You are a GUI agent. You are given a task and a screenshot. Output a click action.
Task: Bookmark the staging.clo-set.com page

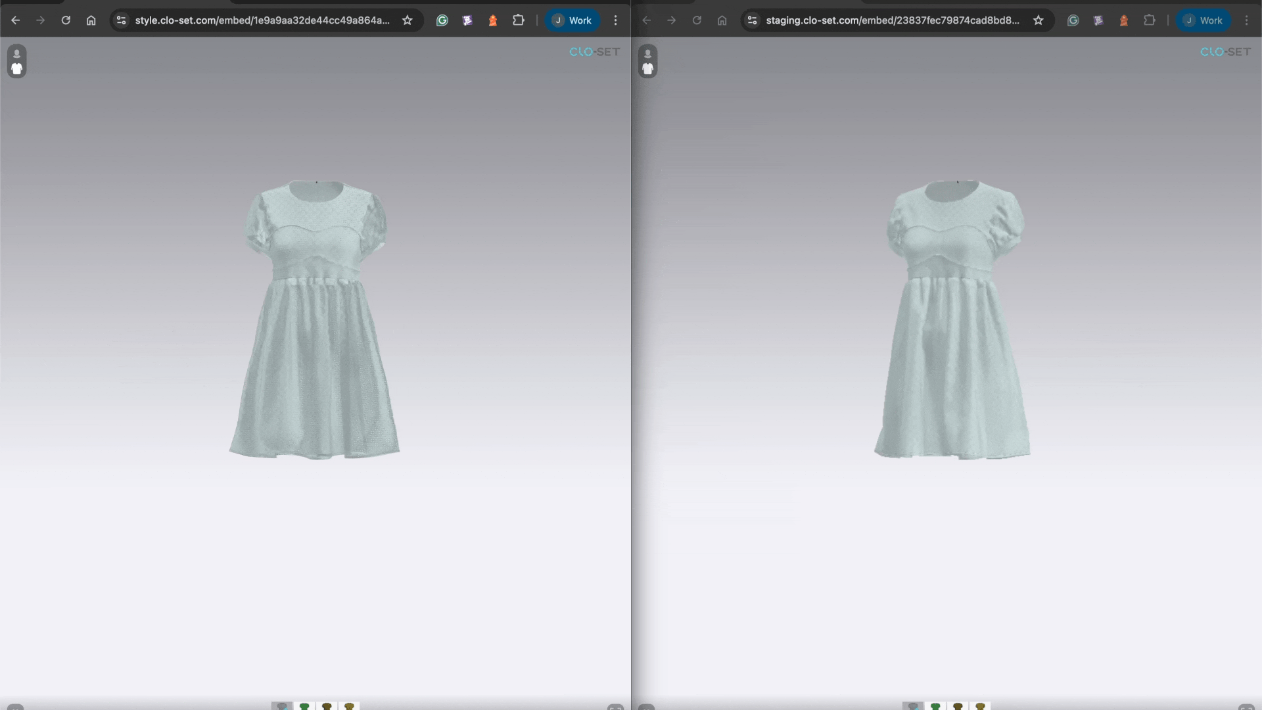coord(1039,20)
